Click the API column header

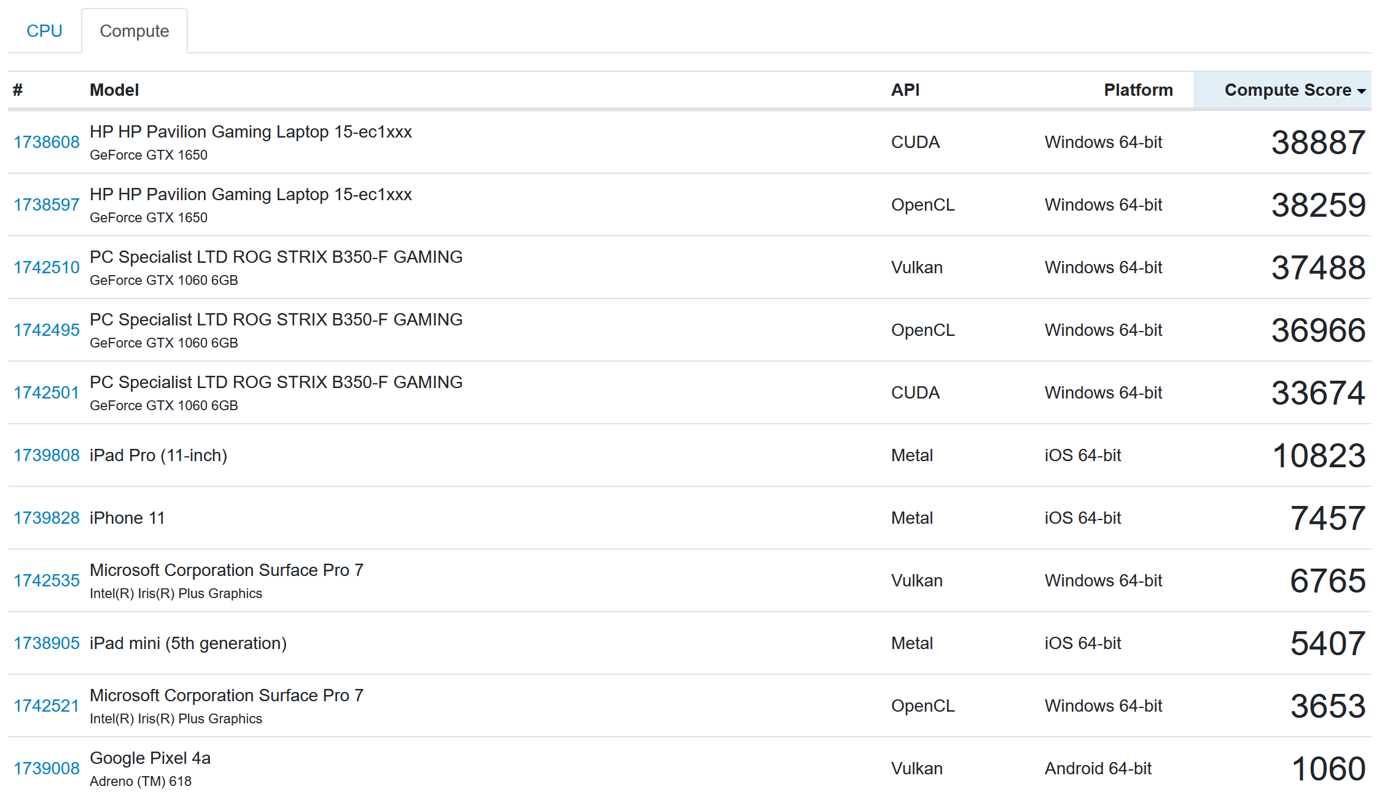905,90
